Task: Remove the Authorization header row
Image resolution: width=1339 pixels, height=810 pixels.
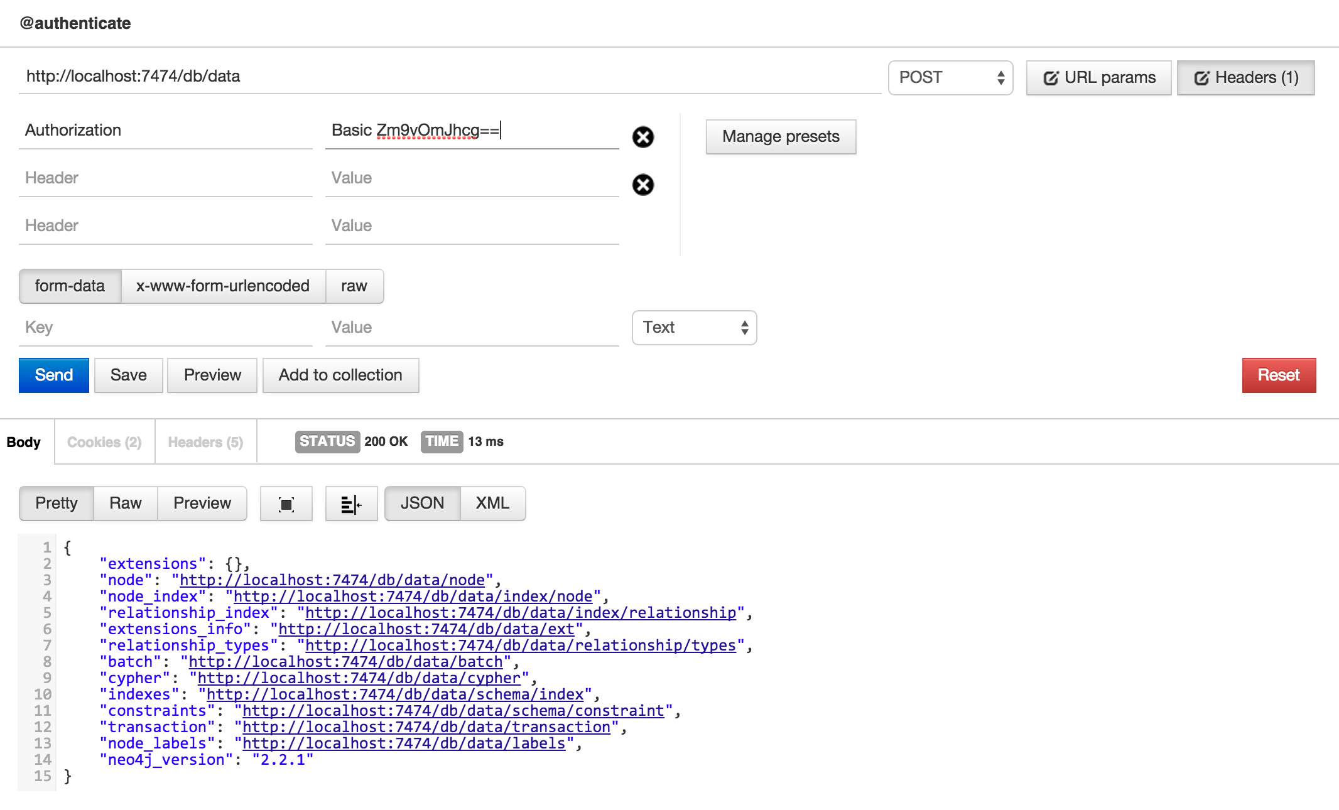Action: point(642,137)
